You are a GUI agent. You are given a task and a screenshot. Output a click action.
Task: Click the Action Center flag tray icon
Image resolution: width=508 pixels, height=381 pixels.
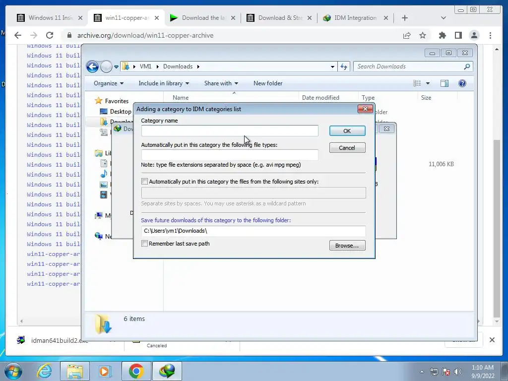click(446, 372)
